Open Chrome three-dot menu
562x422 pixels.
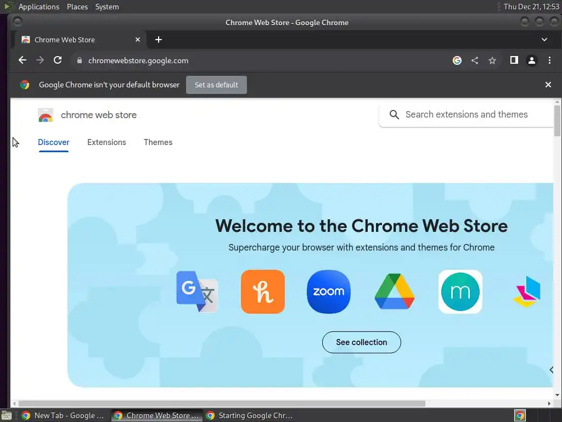tap(549, 60)
